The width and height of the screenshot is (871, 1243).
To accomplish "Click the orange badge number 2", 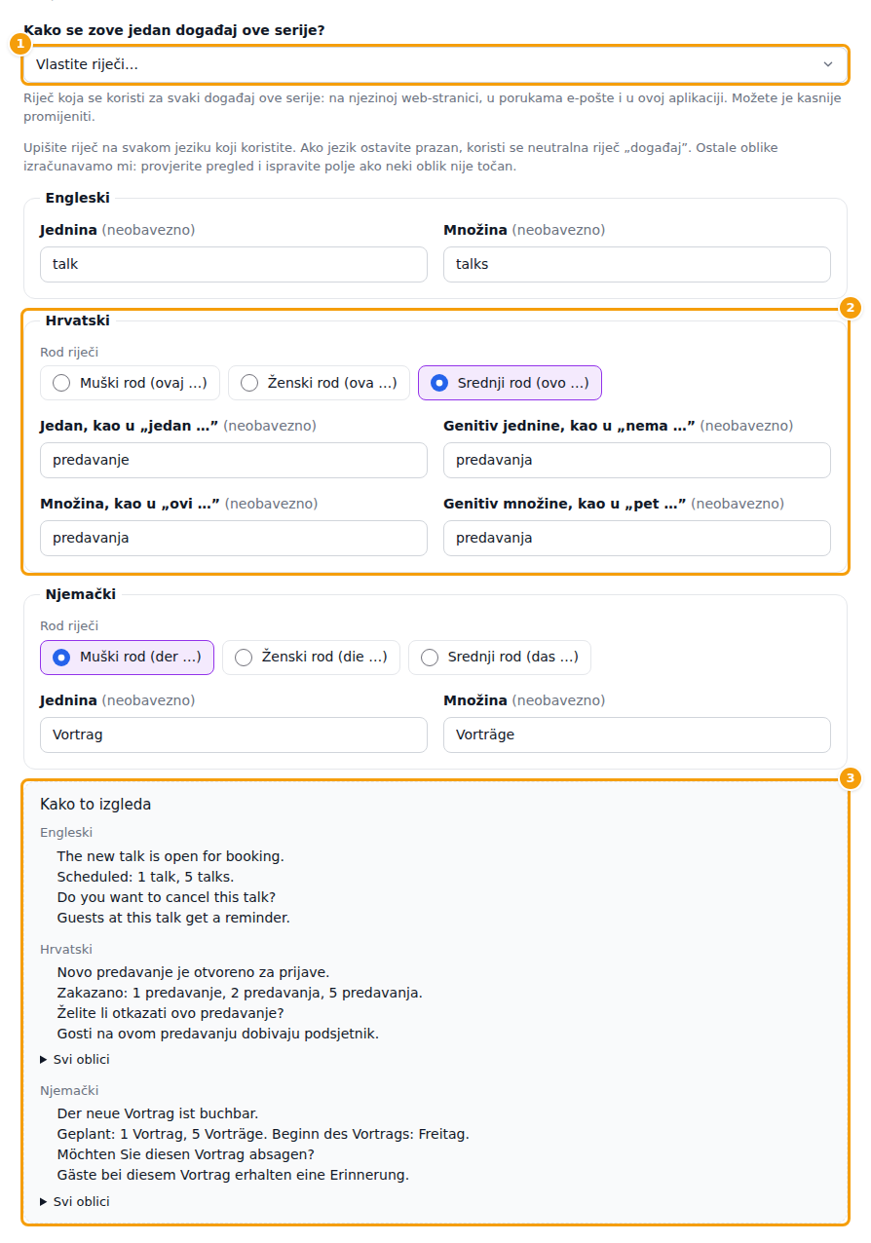I will (x=851, y=308).
